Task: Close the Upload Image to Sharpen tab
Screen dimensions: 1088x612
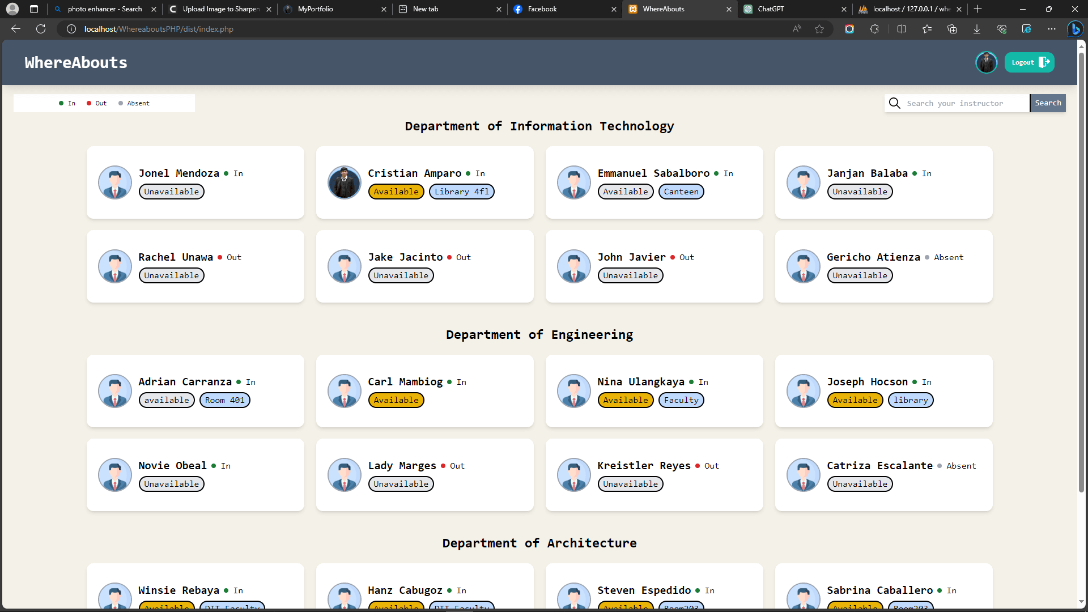Action: point(269,9)
